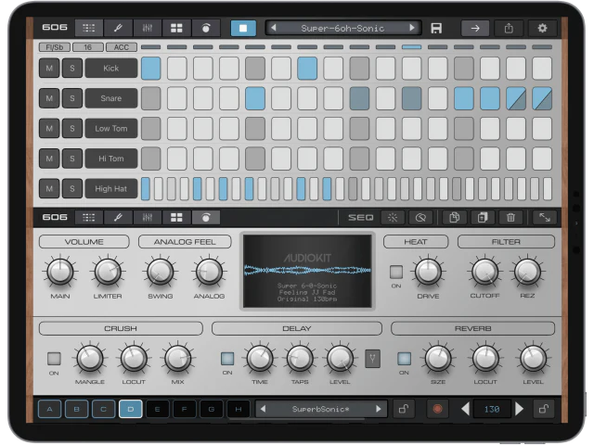Open mixer faders view in top toolbar
Image resolution: width=594 pixels, height=445 pixels.
click(148, 28)
